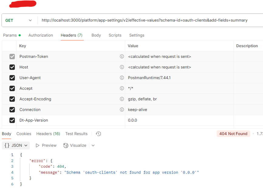Image resolution: width=263 pixels, height=196 pixels.
Task: Click info icon beside Host header
Action: [122, 67]
